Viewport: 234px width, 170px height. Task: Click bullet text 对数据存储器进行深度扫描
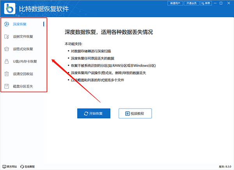(x=91, y=51)
